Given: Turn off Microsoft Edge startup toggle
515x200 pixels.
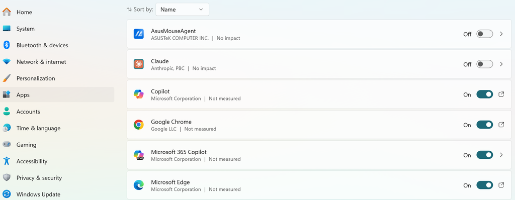Looking at the screenshot, I should tap(485, 185).
